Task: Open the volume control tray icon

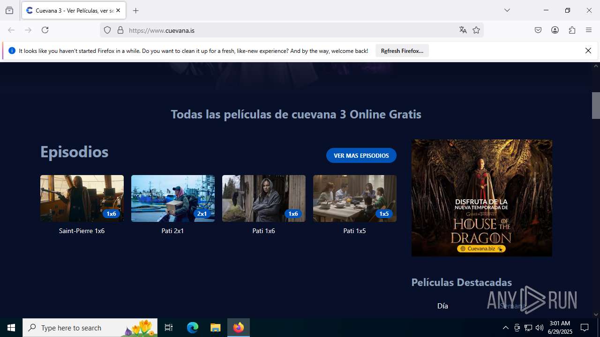Action: [540, 328]
